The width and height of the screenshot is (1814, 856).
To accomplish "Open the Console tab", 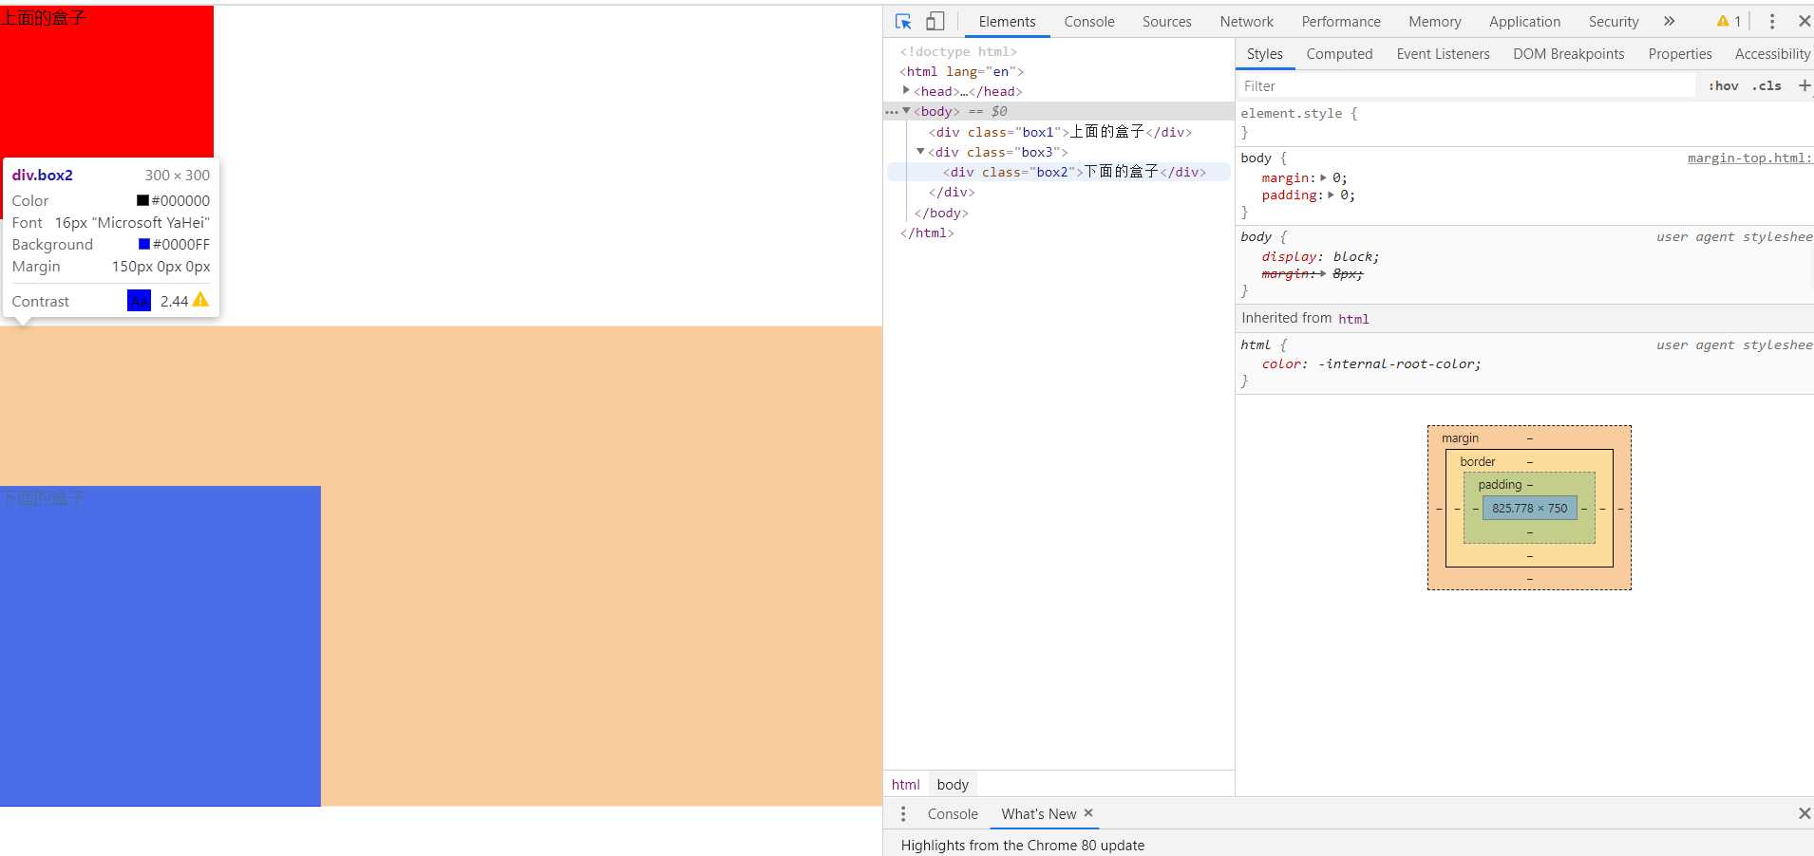I will pos(1089,21).
